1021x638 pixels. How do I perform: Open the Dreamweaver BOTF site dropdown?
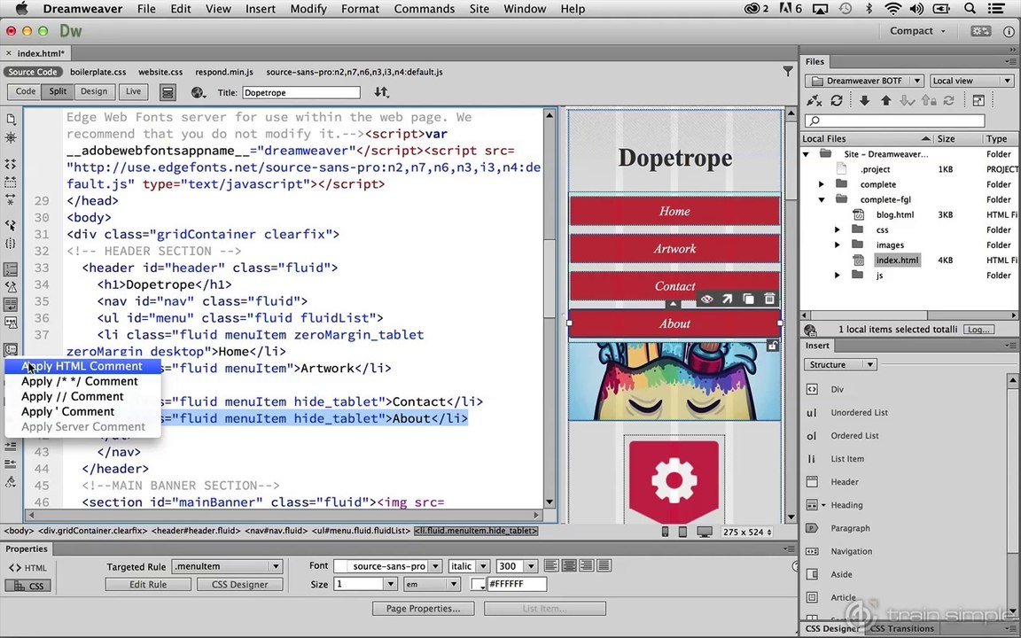point(864,81)
